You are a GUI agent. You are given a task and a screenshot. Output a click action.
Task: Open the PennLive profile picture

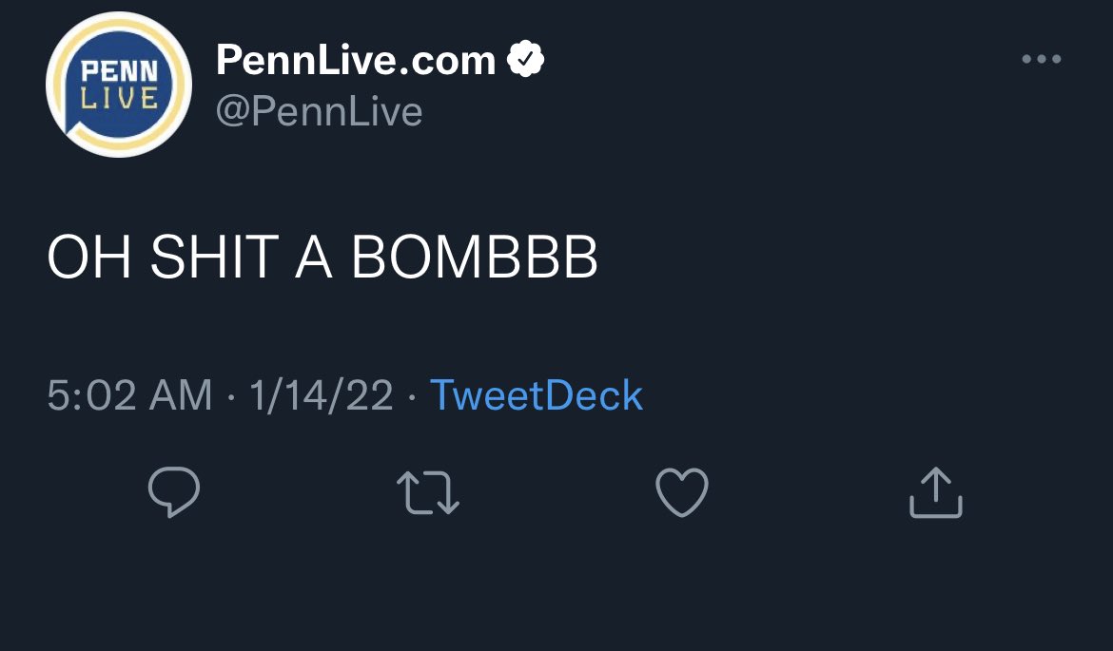click(119, 85)
